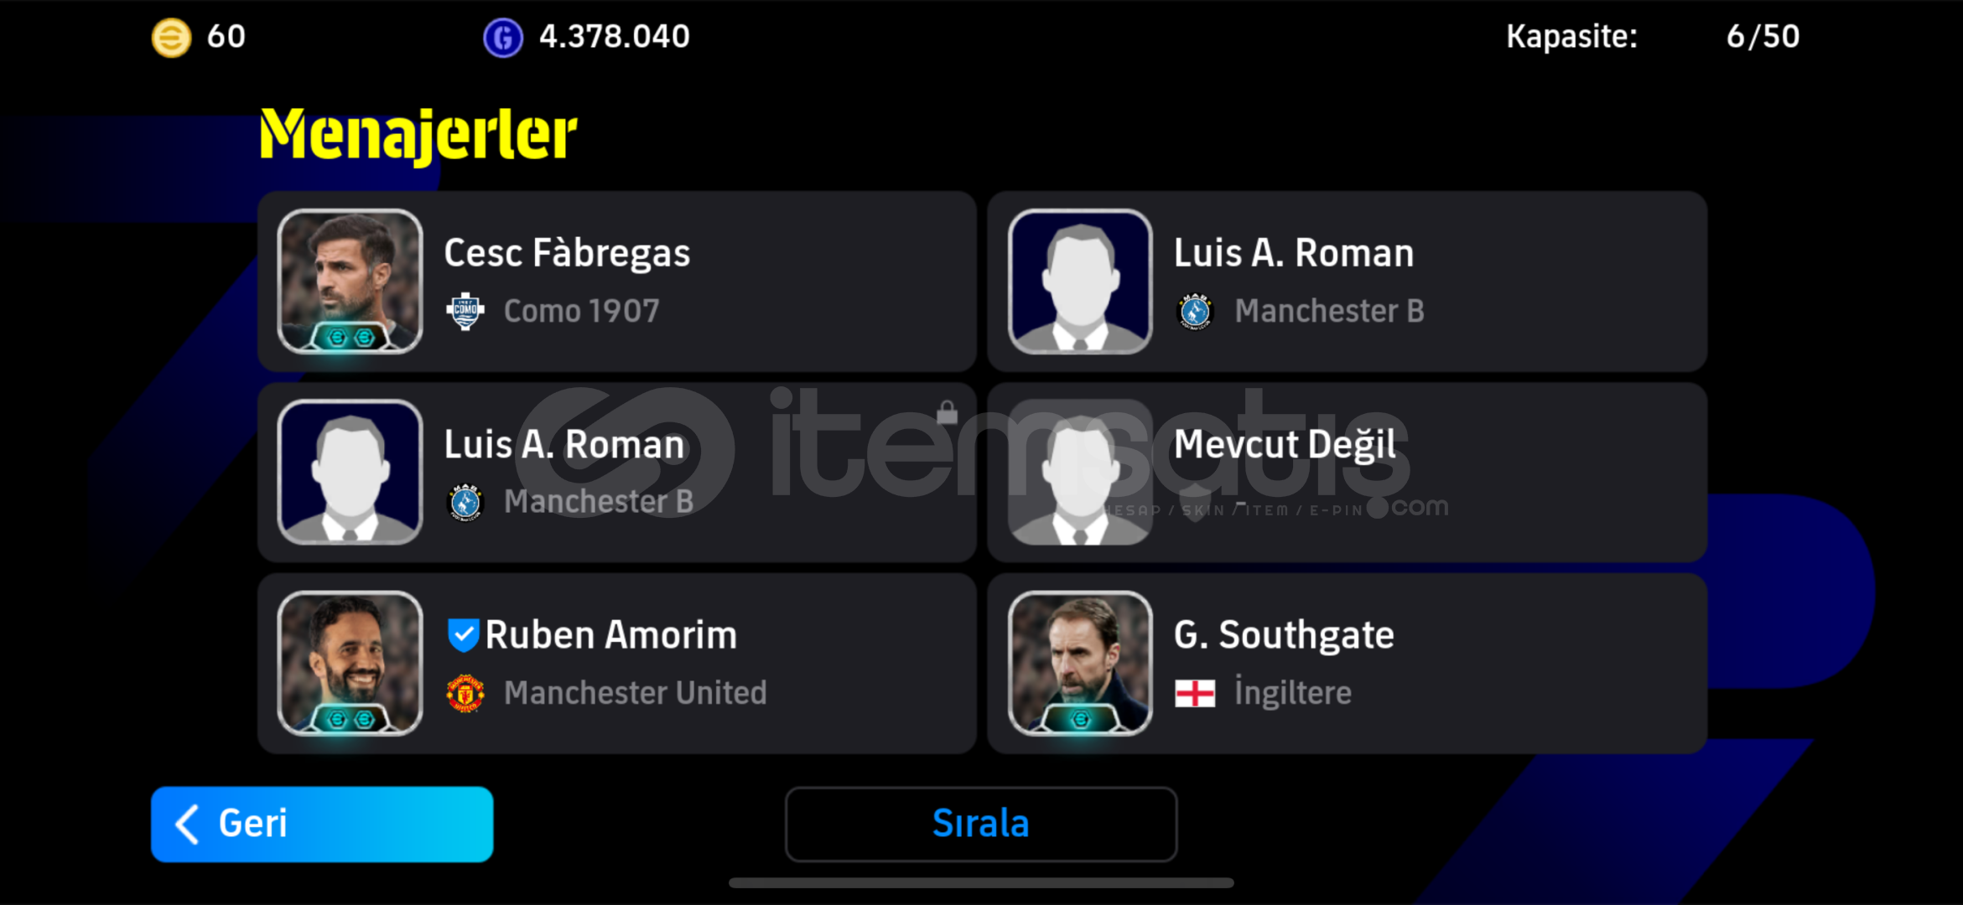Click the Manchester B crest in the left card
The width and height of the screenshot is (1963, 905).
click(x=465, y=502)
